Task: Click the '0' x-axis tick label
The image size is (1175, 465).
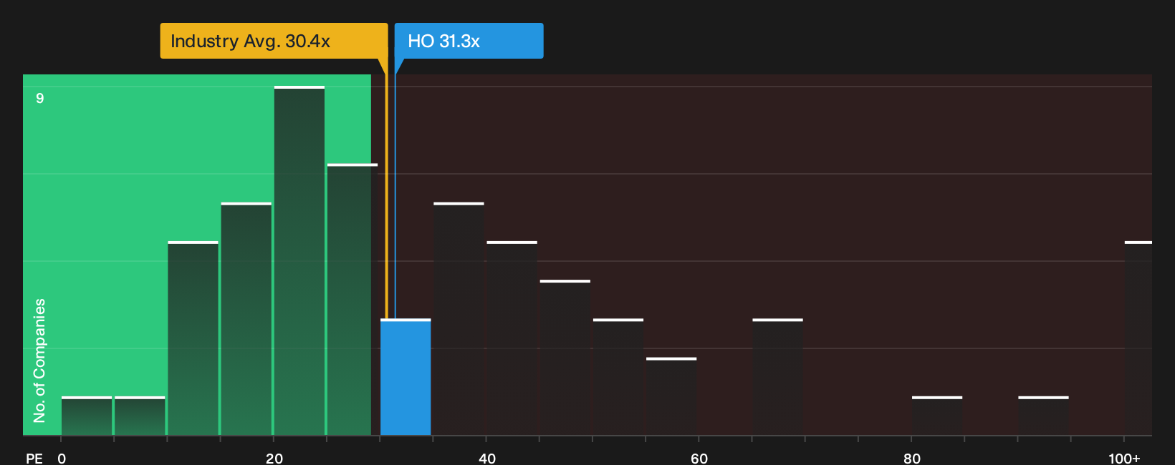Action: (x=62, y=459)
